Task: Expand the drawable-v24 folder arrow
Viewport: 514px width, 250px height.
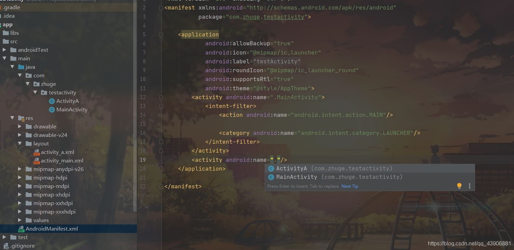Action: pos(20,135)
